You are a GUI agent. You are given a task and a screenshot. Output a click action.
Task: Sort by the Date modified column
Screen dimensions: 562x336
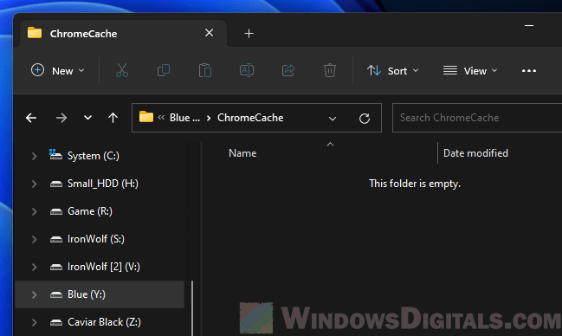[x=475, y=153]
